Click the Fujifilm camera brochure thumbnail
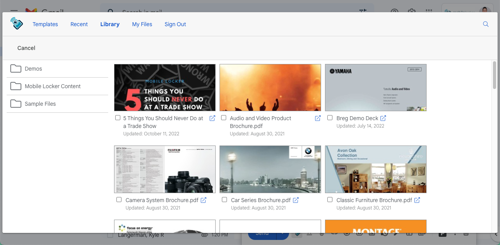 point(165,169)
